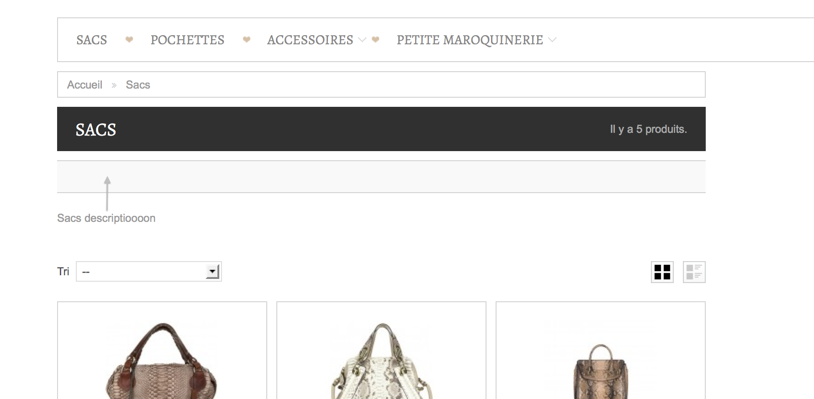The image size is (814, 399).
Task: Click the Sacs breadcrumb item
Action: coord(138,85)
